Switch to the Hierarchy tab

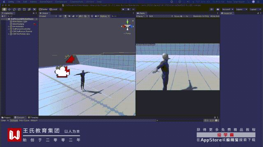[8, 13]
